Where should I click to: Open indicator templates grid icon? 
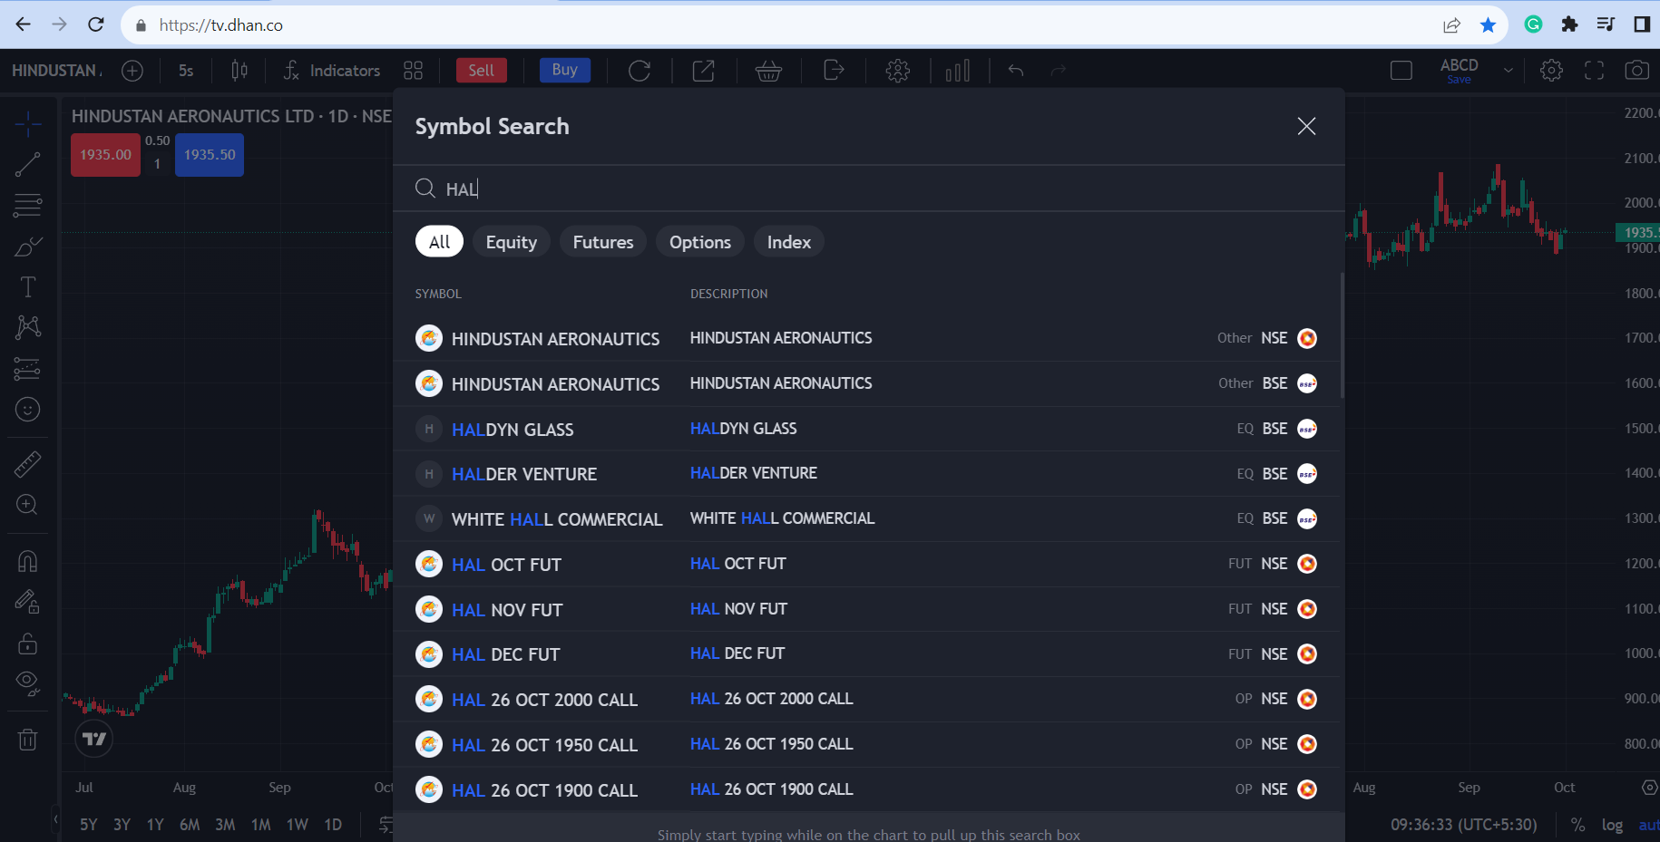tap(414, 71)
